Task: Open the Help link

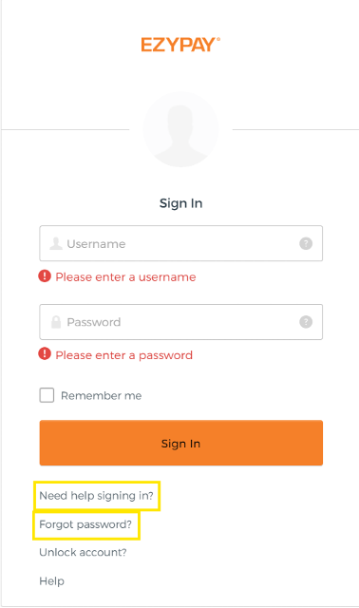Action: [x=51, y=580]
